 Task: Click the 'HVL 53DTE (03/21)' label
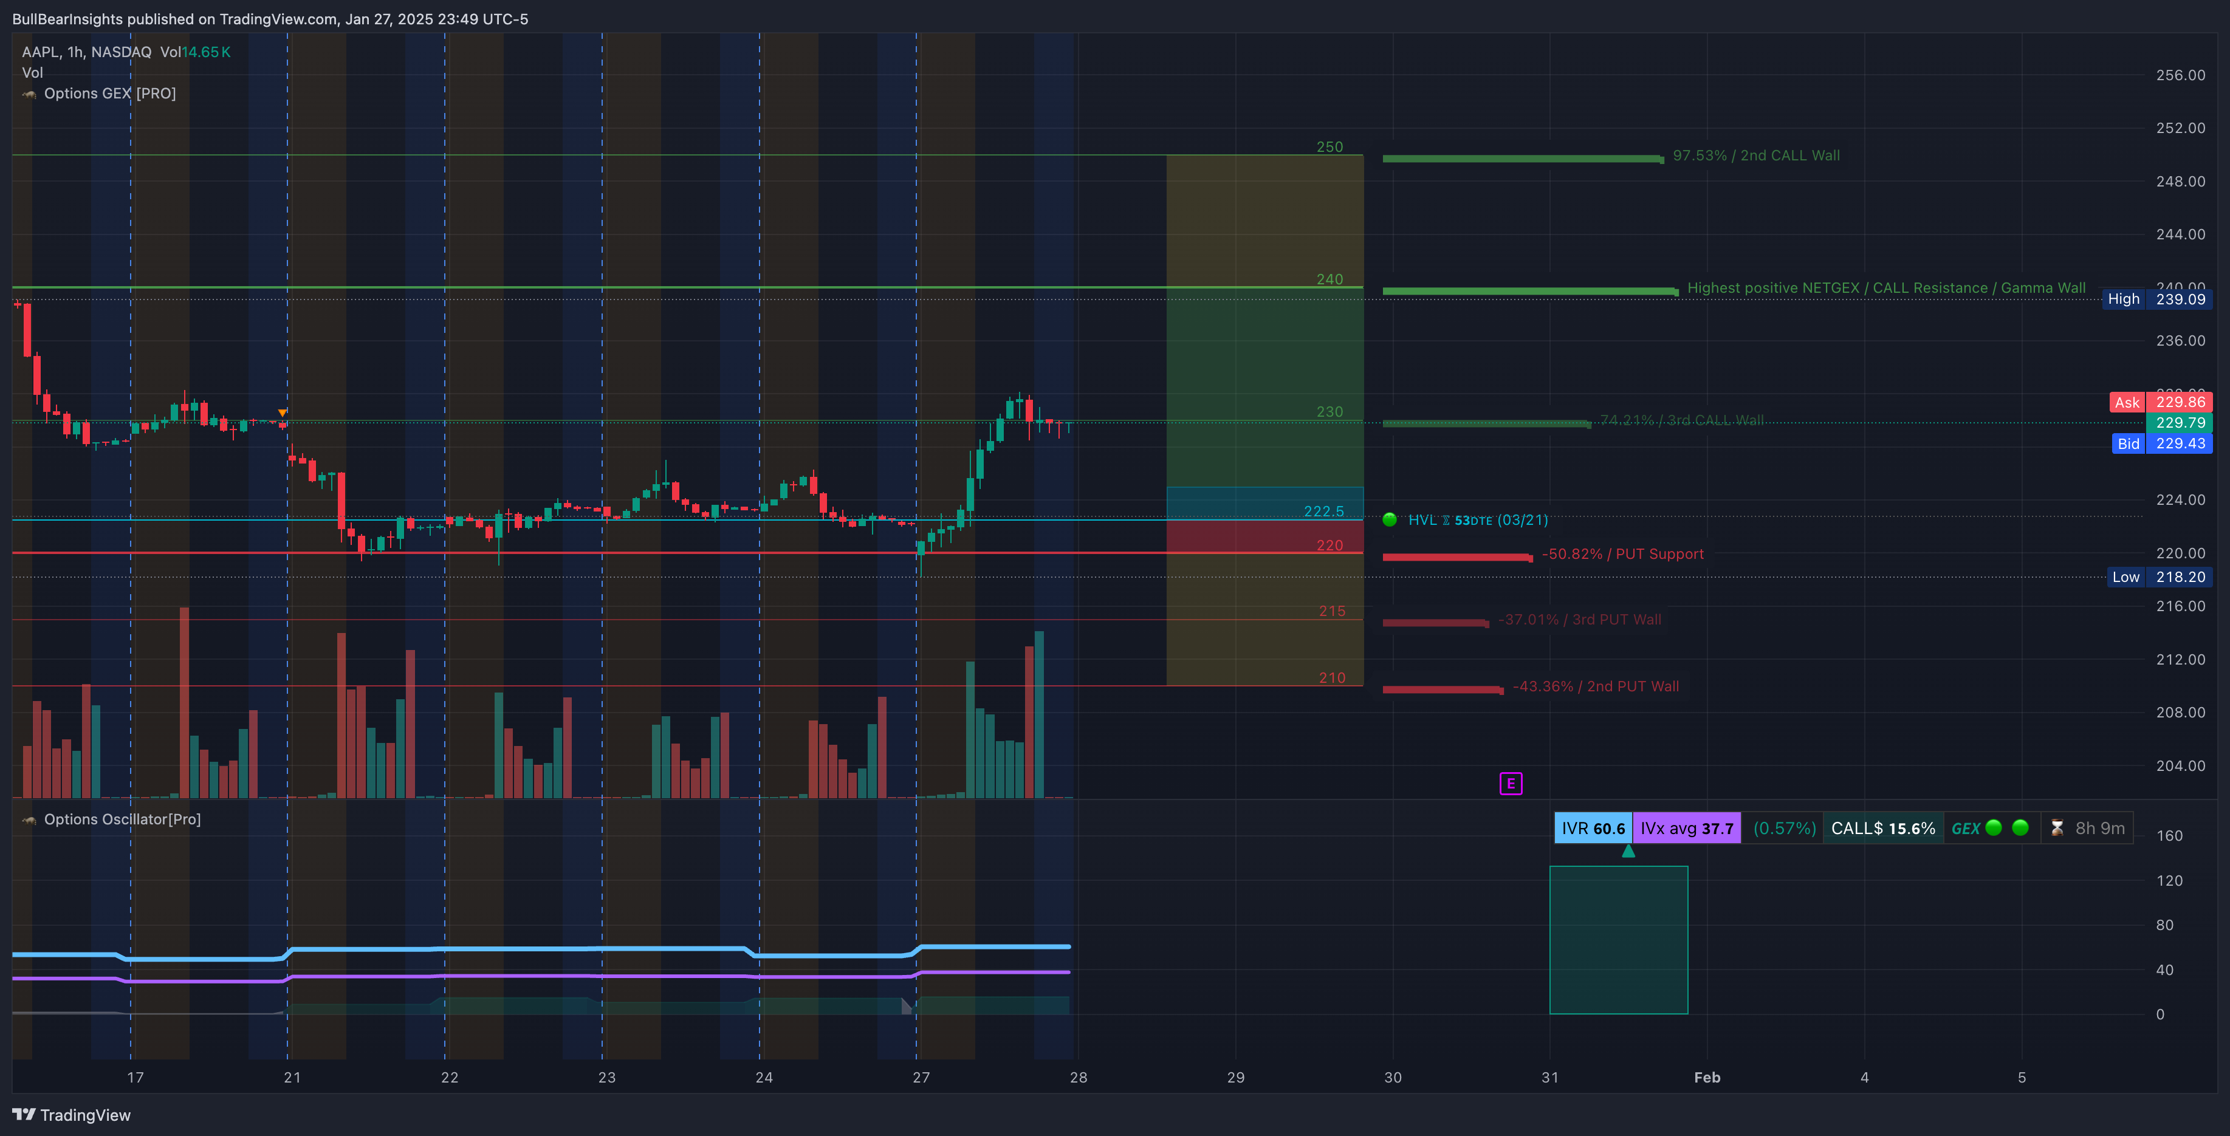click(1478, 520)
